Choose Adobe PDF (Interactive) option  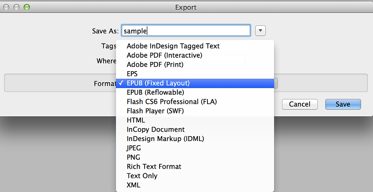[x=195, y=55]
